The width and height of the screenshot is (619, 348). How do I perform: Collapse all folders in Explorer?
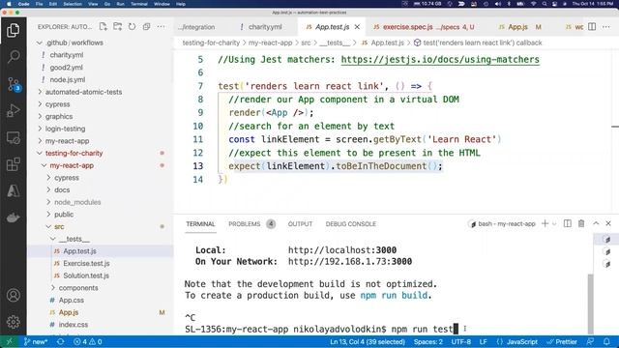tap(146, 26)
